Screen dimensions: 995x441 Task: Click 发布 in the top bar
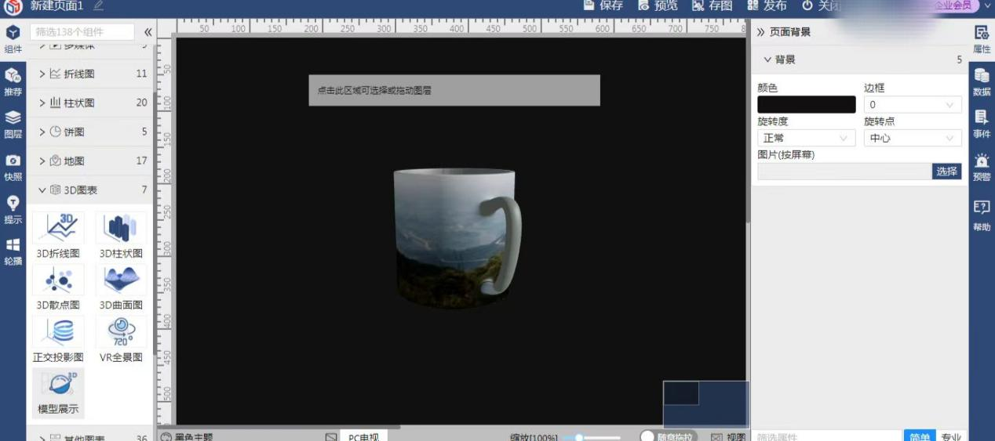[767, 5]
